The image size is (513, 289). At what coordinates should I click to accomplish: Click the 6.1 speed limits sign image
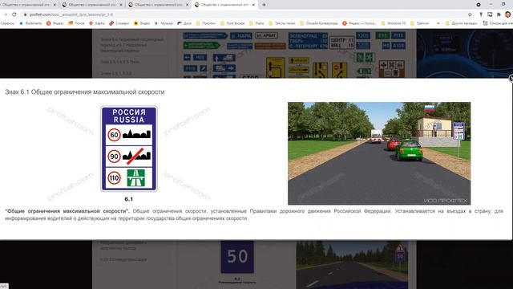[129, 149]
